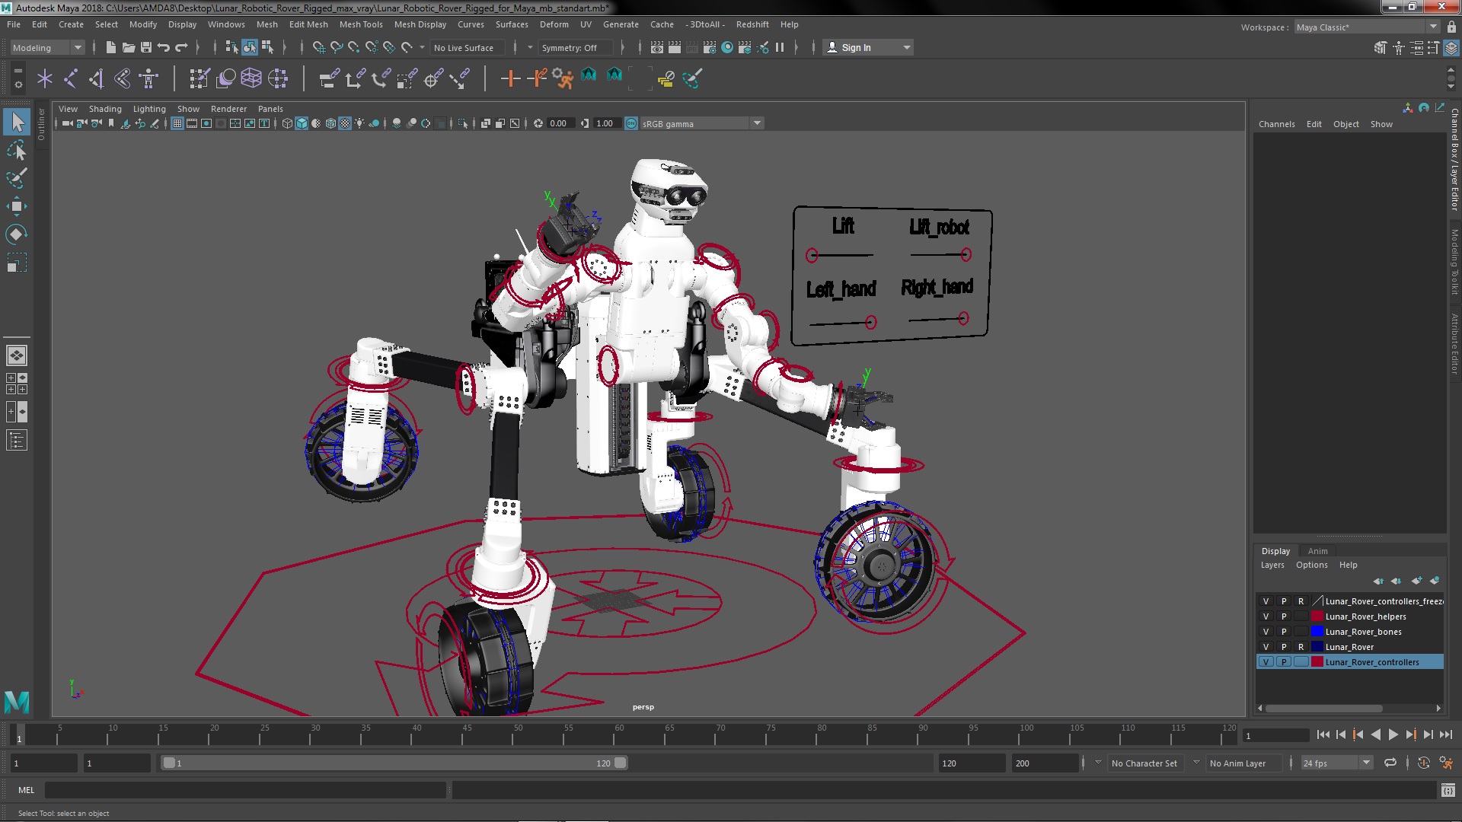The height and width of the screenshot is (822, 1462).
Task: Open the sRGB gamma color space dropdown
Action: click(701, 123)
